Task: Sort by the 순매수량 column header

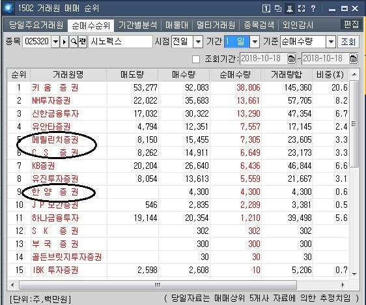Action: tap(235, 75)
